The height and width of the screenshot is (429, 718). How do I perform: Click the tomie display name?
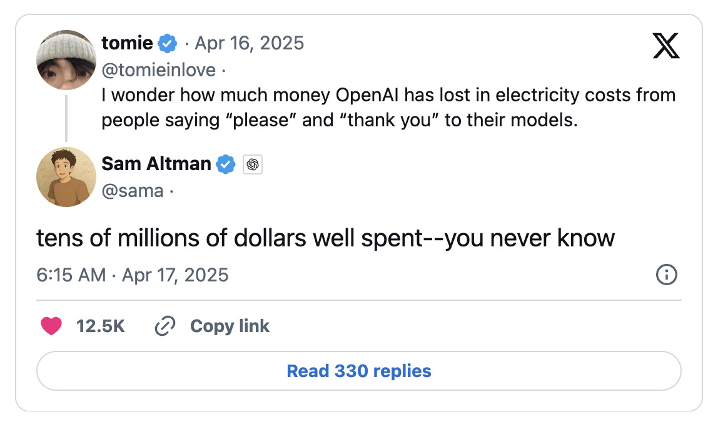click(x=127, y=43)
